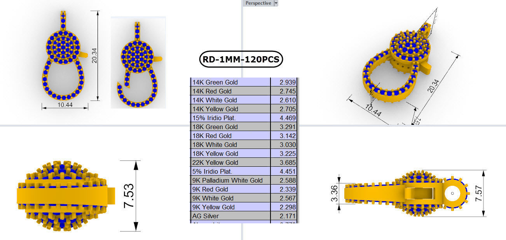Screen dimensions: 506x240
Task: Select the 9K Palladium White Gold row
Action: coord(244,180)
